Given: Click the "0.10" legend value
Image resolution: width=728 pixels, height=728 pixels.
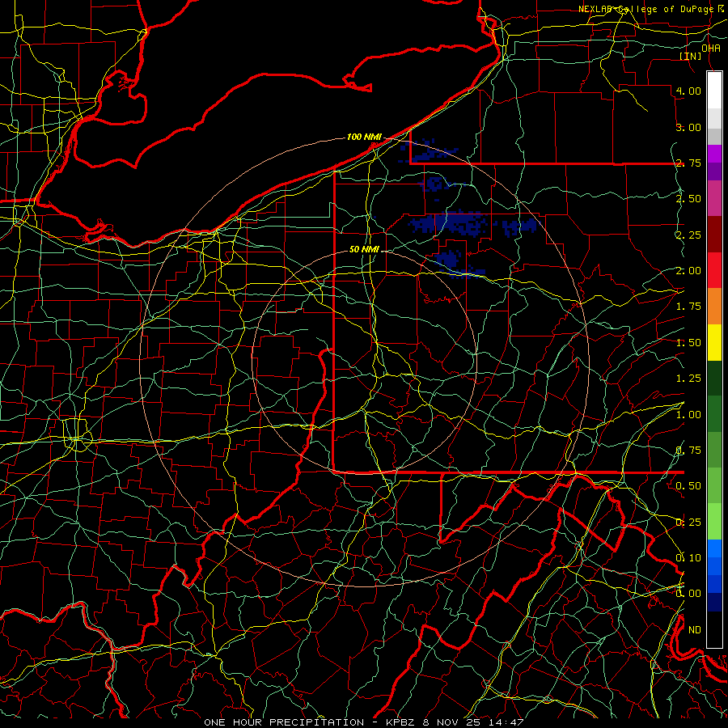Looking at the screenshot, I should coord(688,558).
